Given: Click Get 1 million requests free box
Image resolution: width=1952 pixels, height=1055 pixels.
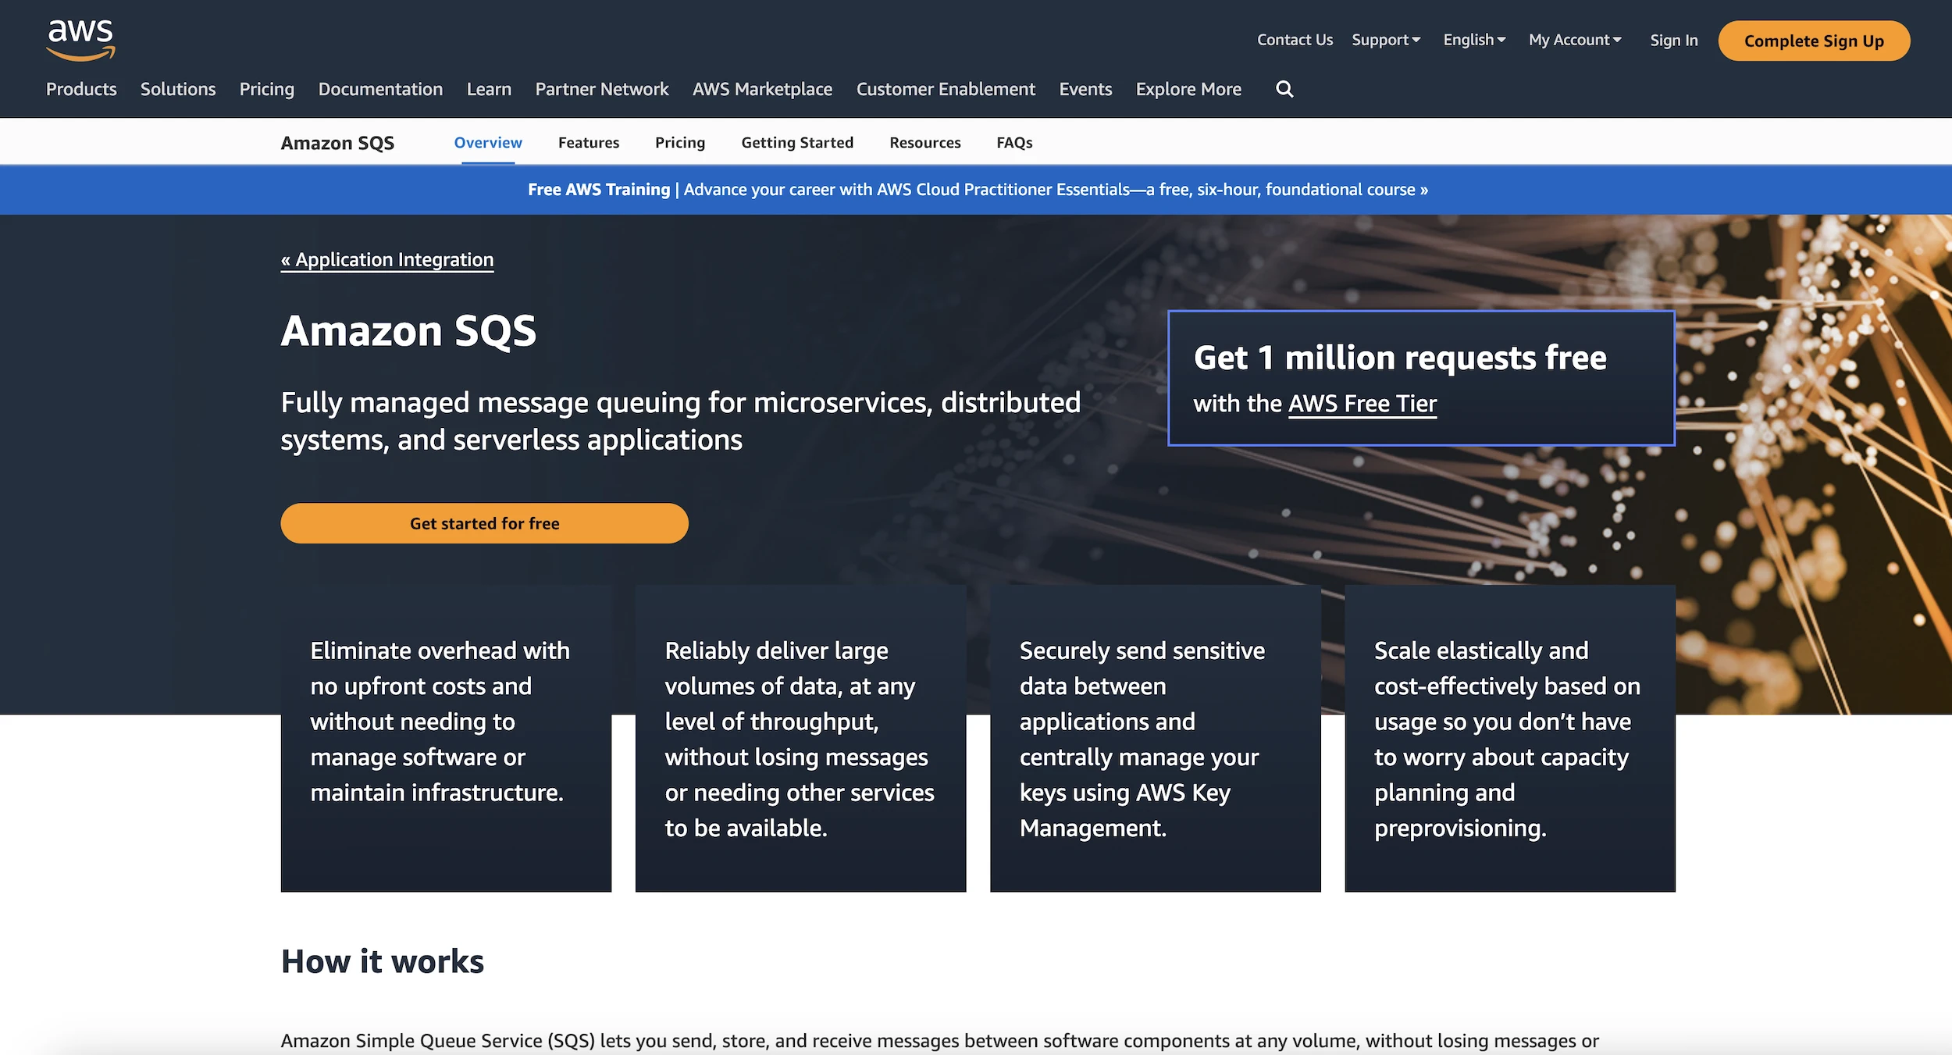Looking at the screenshot, I should (x=1421, y=379).
